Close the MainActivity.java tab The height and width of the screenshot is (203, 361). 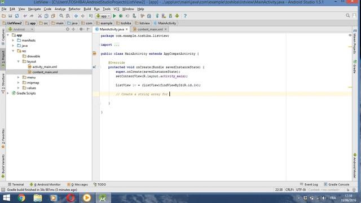pos(126,29)
